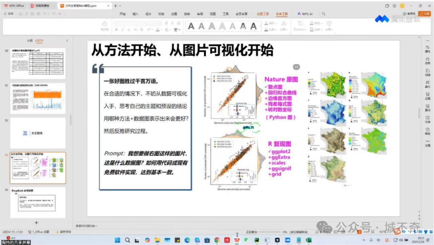Open 切换 transition pane in right sidebar
This screenshot has height=245, width=434.
(428, 72)
